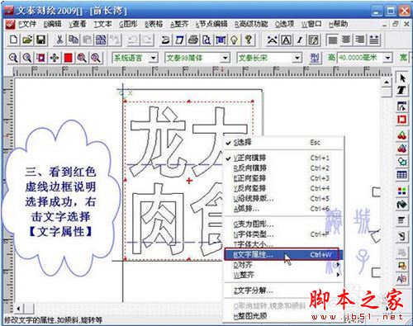Open the four-color palette icon on right
Screen dimensions: 413x326
(x=402, y=191)
